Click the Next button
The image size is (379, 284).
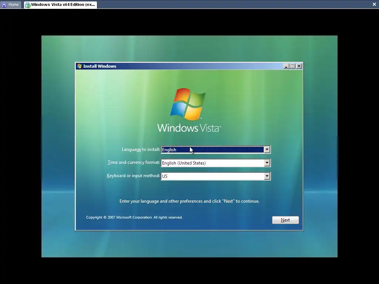[x=285, y=220]
